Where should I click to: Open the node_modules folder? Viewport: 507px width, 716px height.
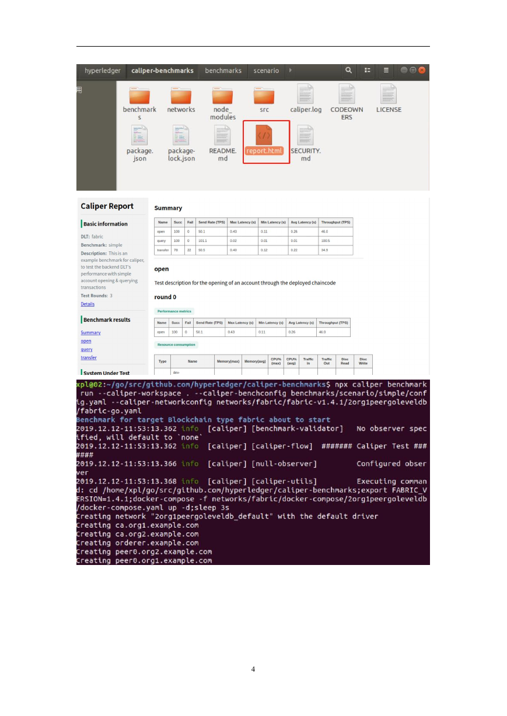223,94
